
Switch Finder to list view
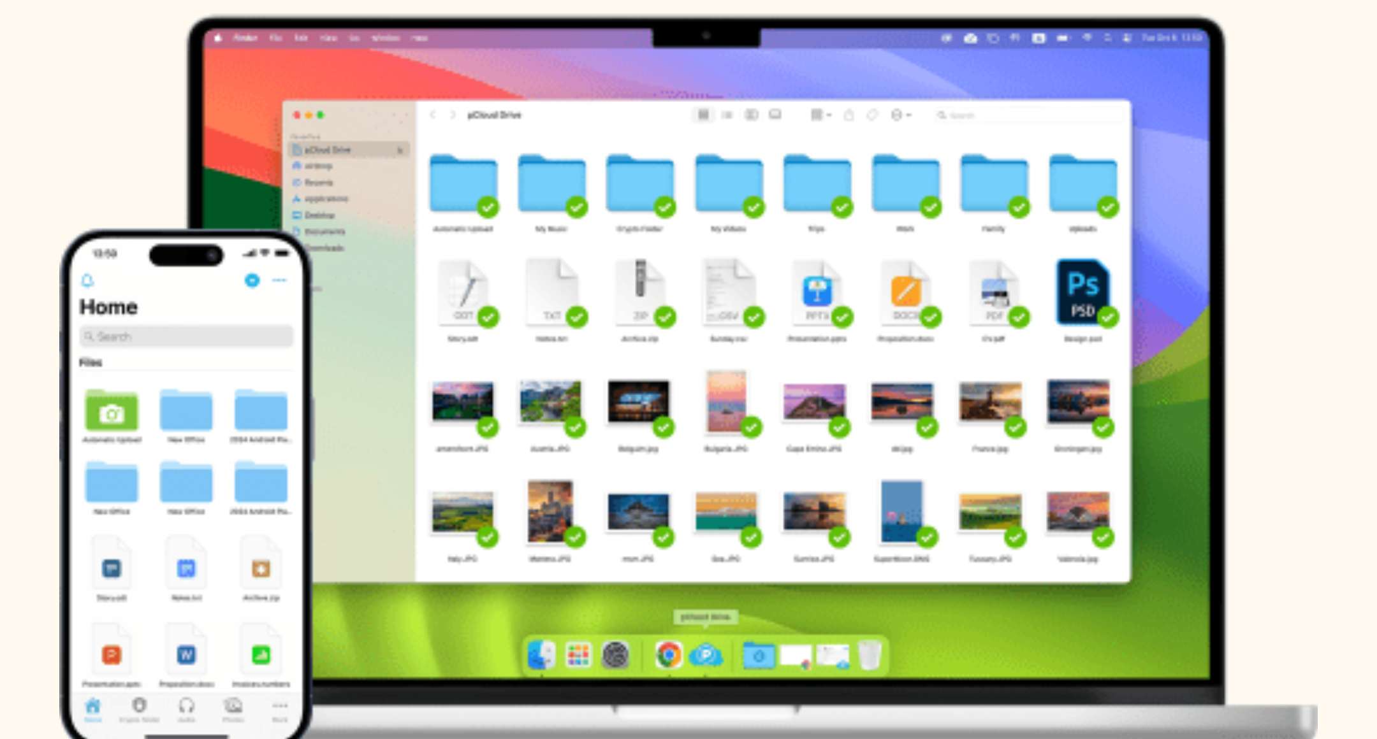[x=727, y=115]
